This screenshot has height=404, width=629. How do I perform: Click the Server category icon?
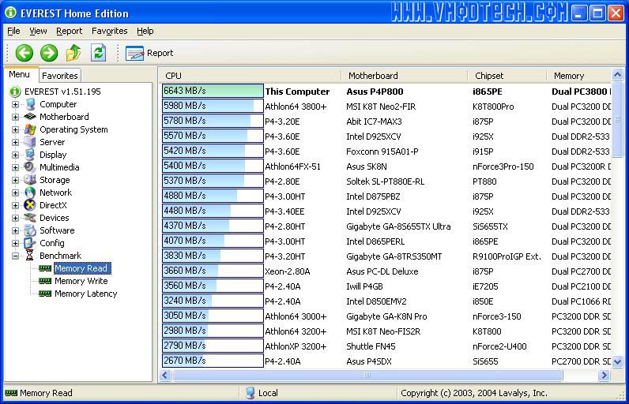click(30, 142)
